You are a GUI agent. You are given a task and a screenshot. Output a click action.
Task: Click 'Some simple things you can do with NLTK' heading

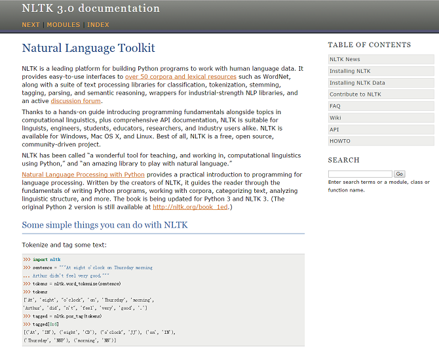pos(105,225)
